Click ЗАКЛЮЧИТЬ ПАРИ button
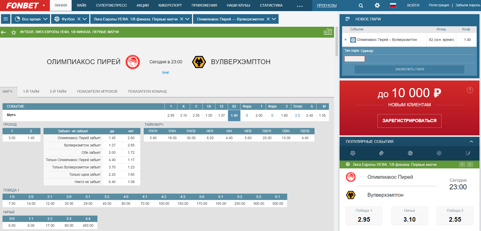The height and width of the screenshot is (231, 481). tap(409, 69)
